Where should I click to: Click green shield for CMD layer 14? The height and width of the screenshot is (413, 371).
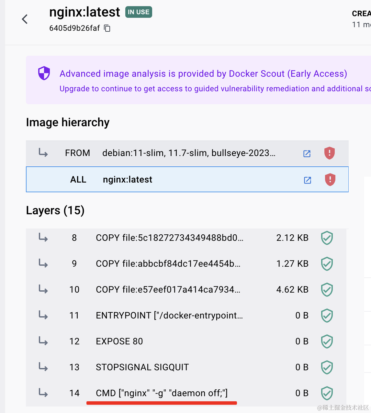coord(327,393)
